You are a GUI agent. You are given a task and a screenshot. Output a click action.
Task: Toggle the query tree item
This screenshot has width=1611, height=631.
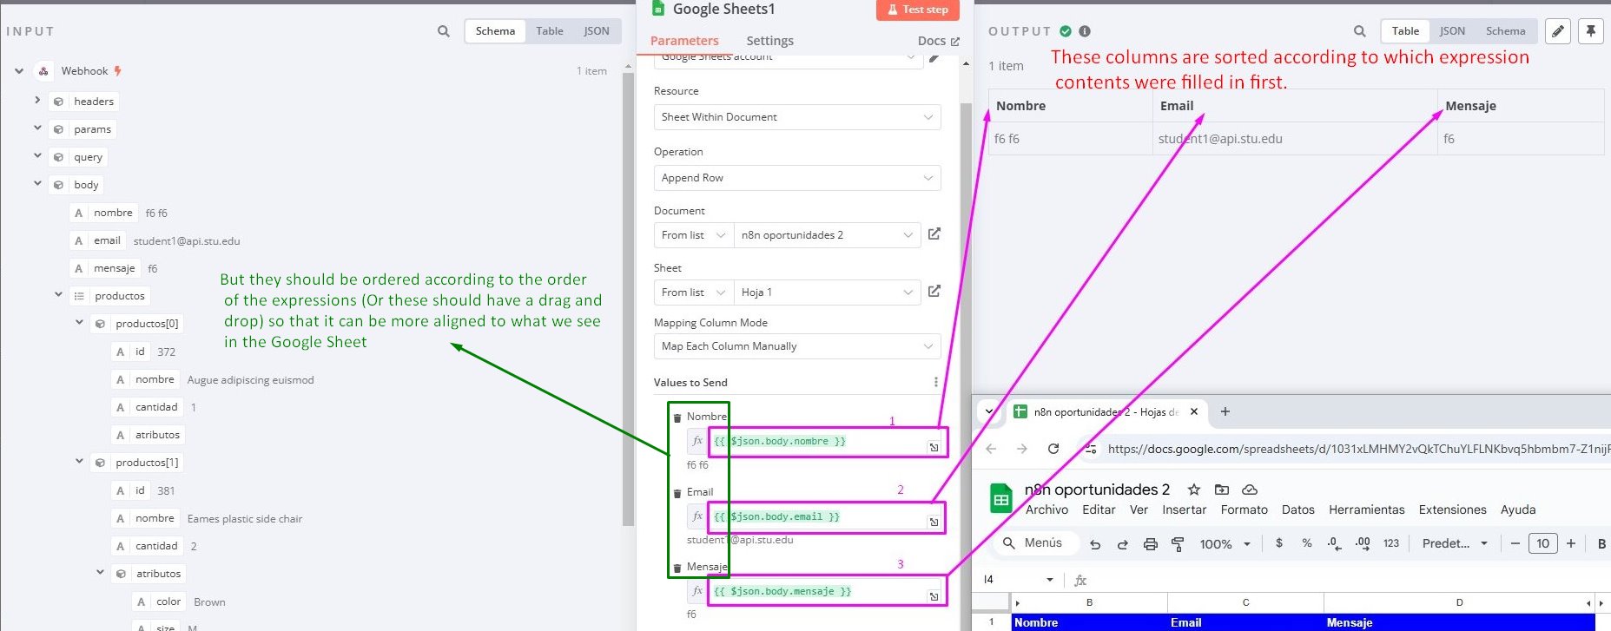point(37,156)
